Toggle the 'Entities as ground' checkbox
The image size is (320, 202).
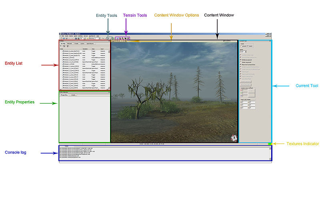point(240,60)
